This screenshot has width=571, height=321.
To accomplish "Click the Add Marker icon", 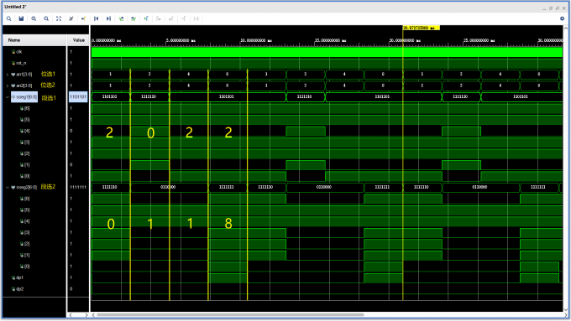I will [146, 18].
